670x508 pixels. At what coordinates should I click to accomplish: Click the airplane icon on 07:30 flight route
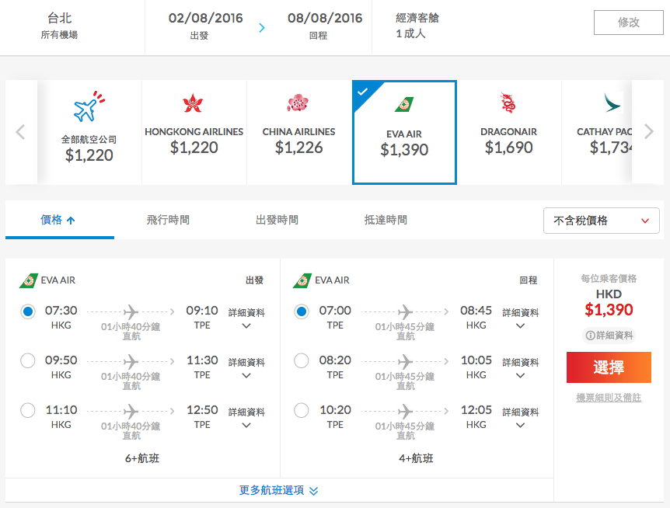coord(131,311)
